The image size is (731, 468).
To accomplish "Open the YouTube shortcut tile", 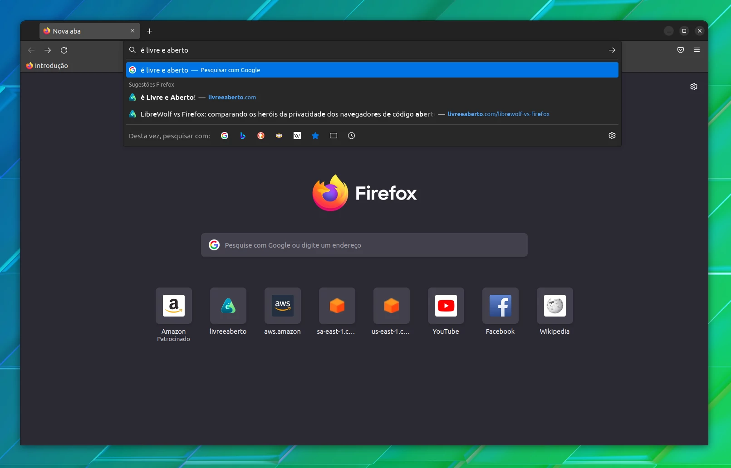I will (x=446, y=312).
